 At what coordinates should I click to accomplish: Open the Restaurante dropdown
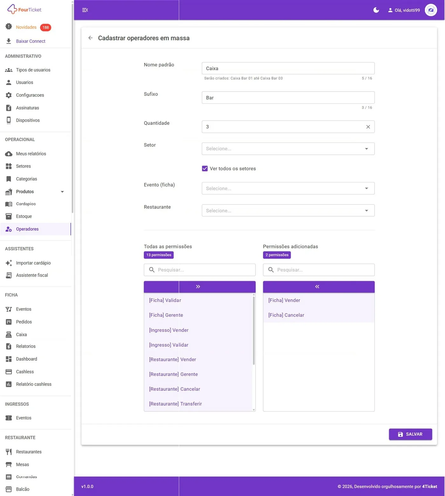(x=288, y=210)
